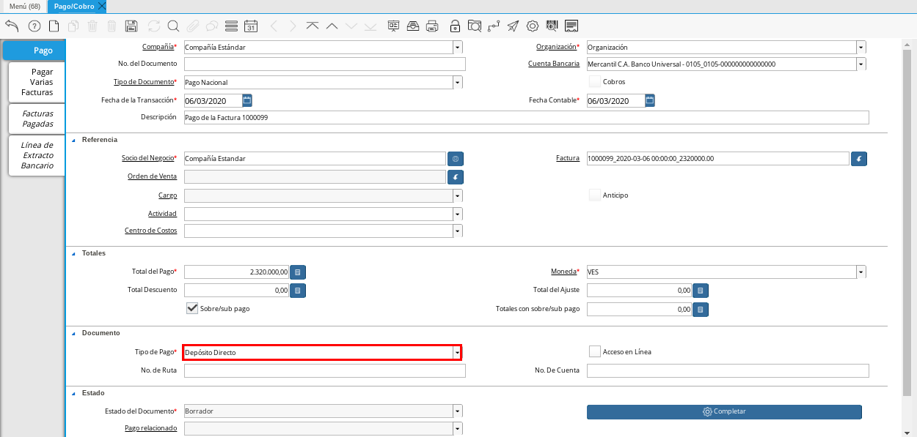
Task: Enable the Acceso en Línea checkbox
Action: [x=595, y=351]
